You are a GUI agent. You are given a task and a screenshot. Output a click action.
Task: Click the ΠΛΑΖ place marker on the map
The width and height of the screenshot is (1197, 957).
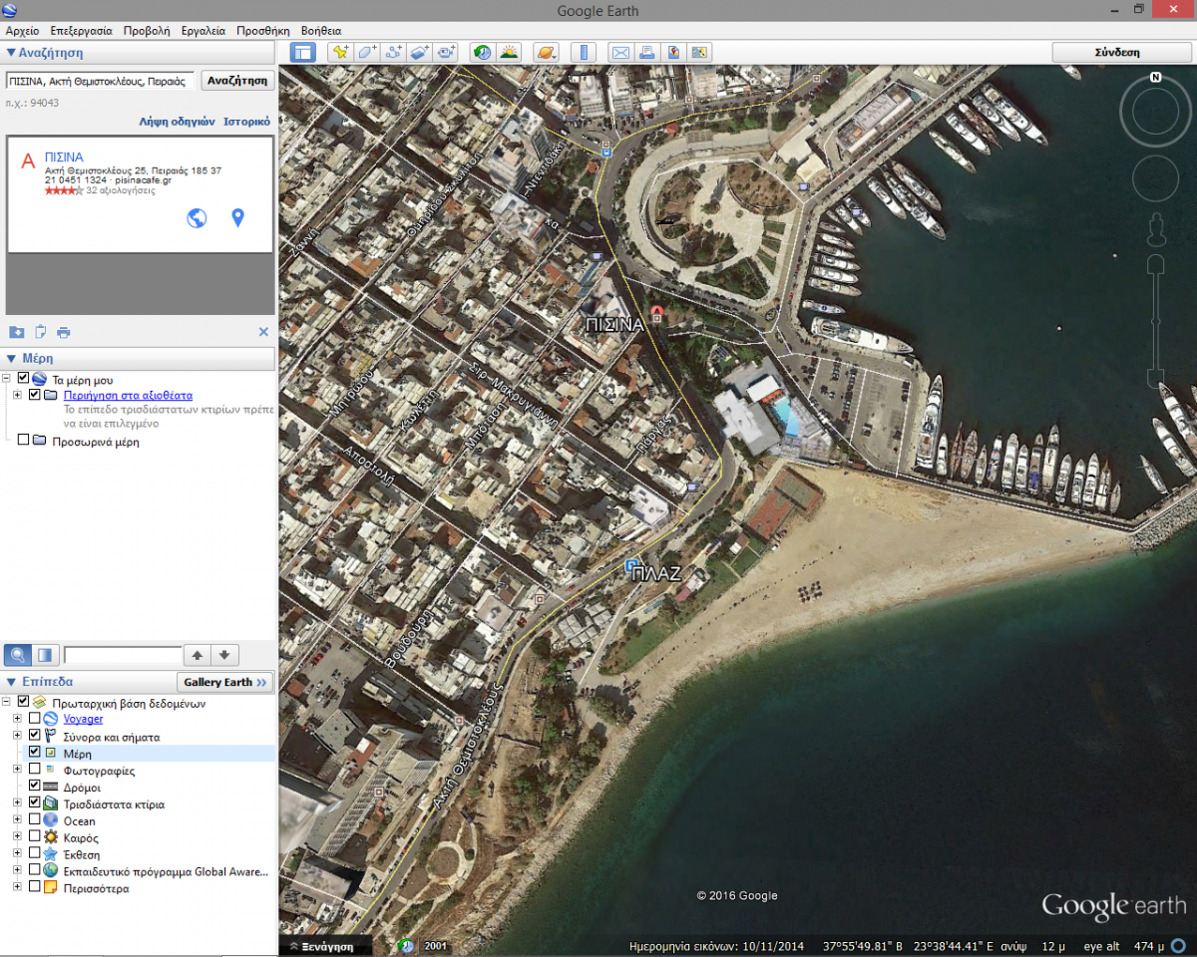pos(632,566)
